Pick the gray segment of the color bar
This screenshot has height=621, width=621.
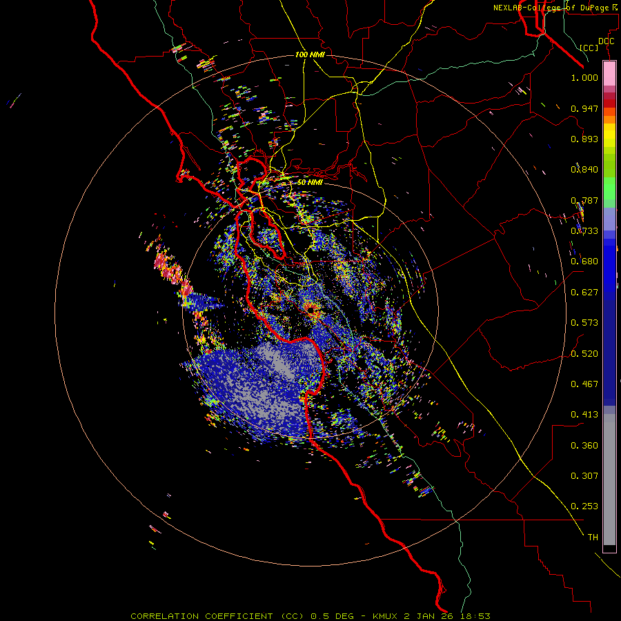(609, 480)
